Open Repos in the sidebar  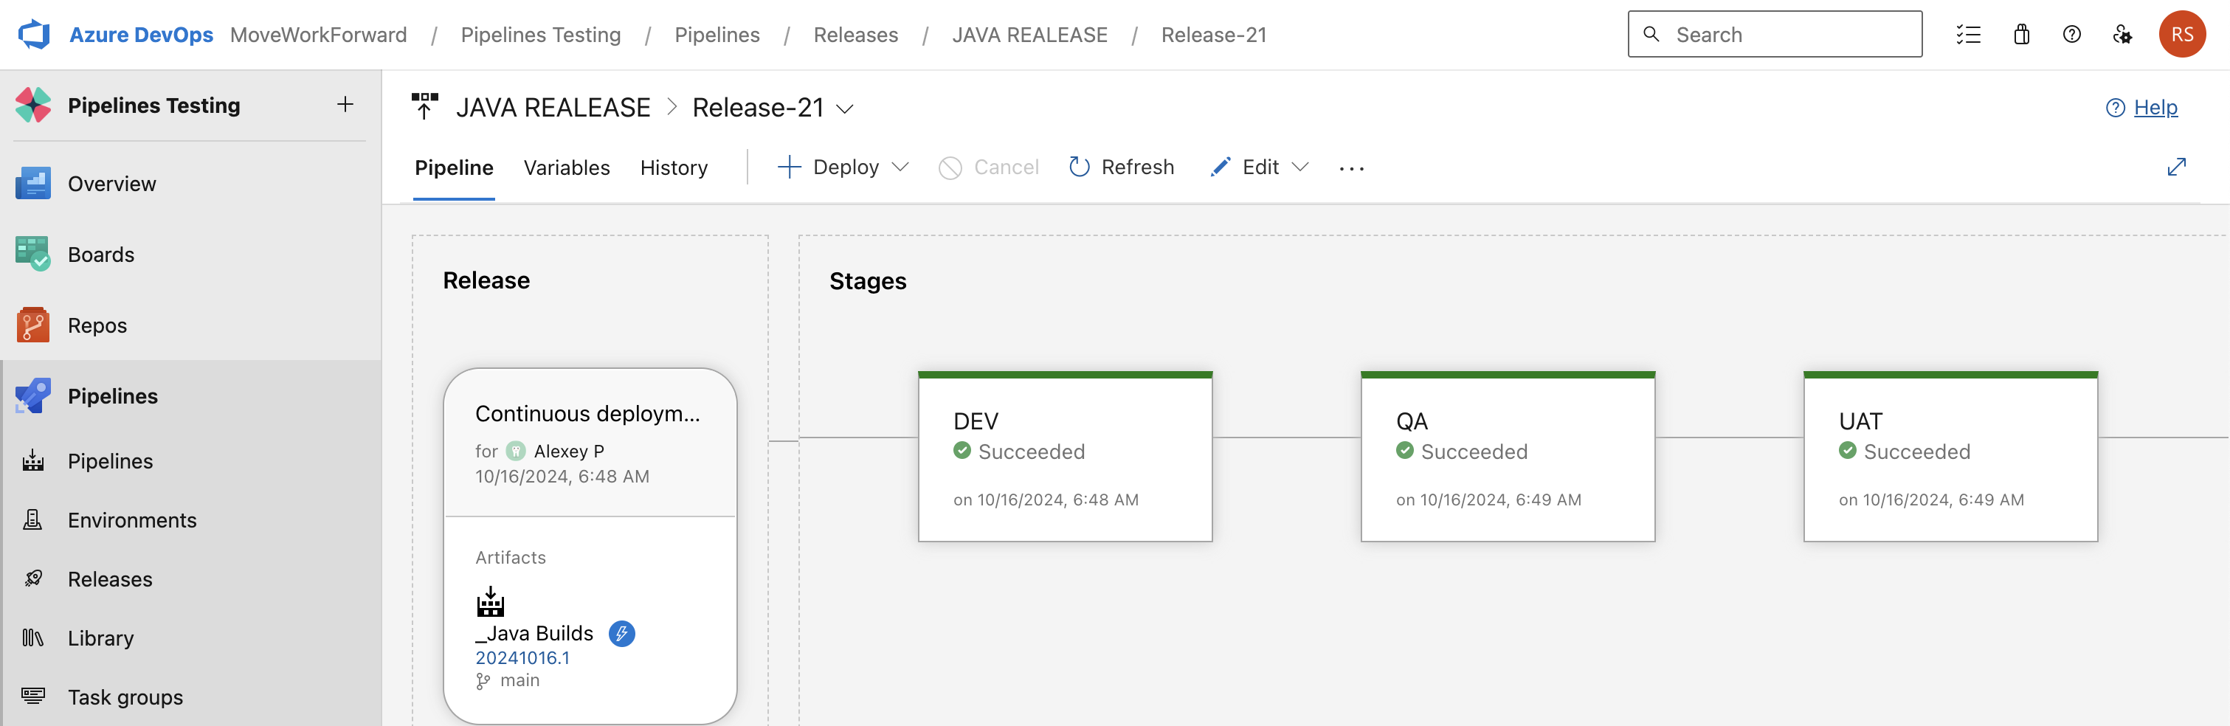pyautogui.click(x=97, y=325)
